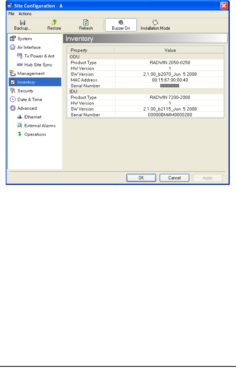Click the Management icon
The height and width of the screenshot is (371, 236).
click(13, 73)
